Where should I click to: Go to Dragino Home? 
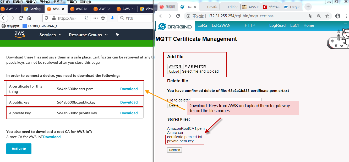click(x=309, y=25)
